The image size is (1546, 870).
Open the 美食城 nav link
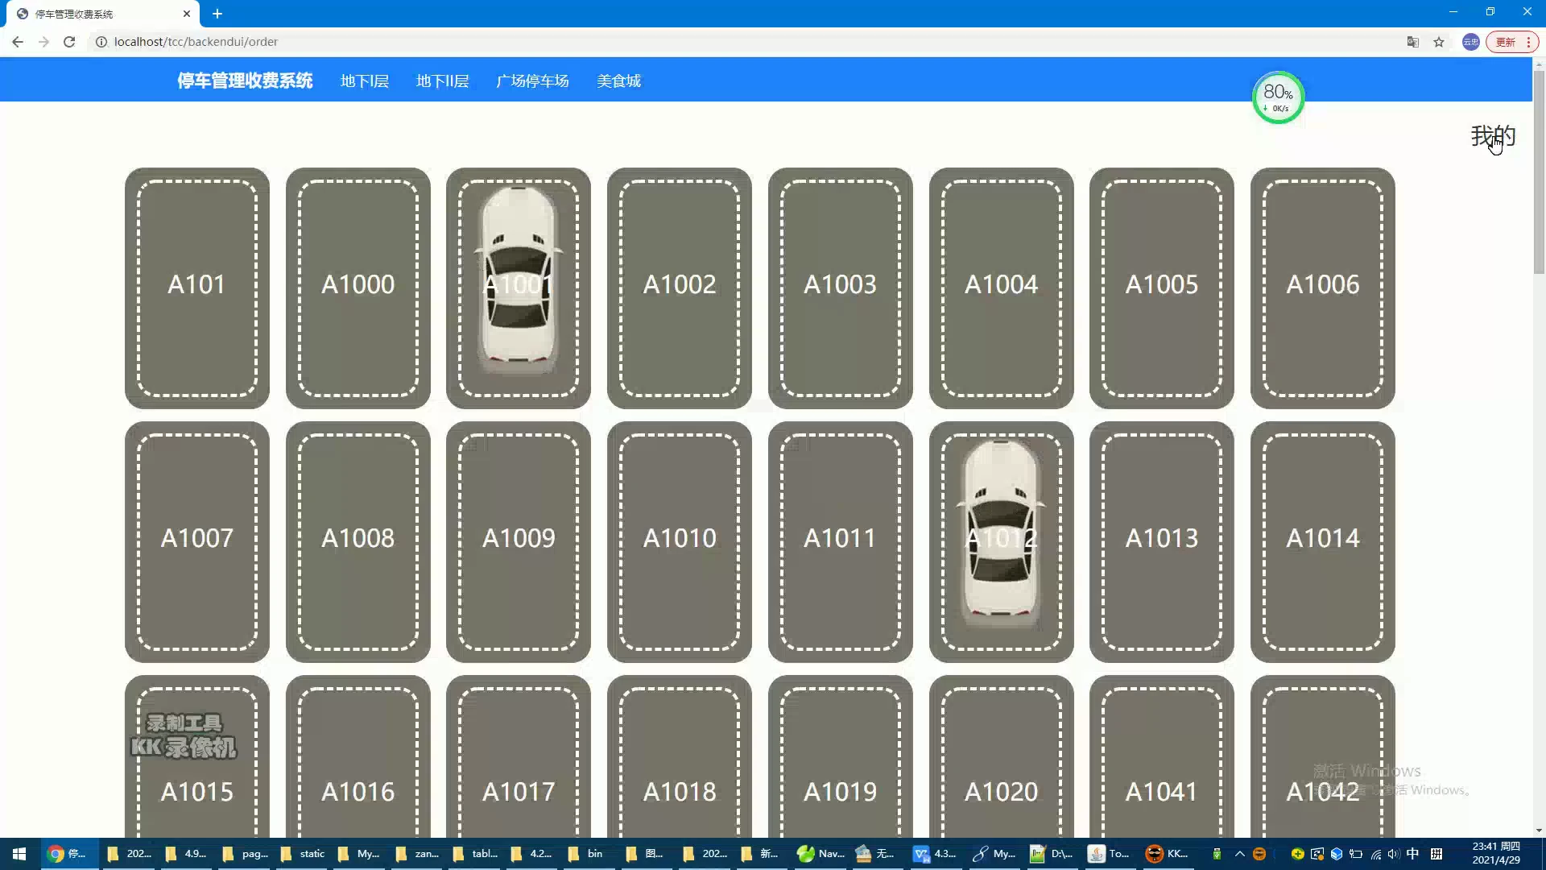618,81
